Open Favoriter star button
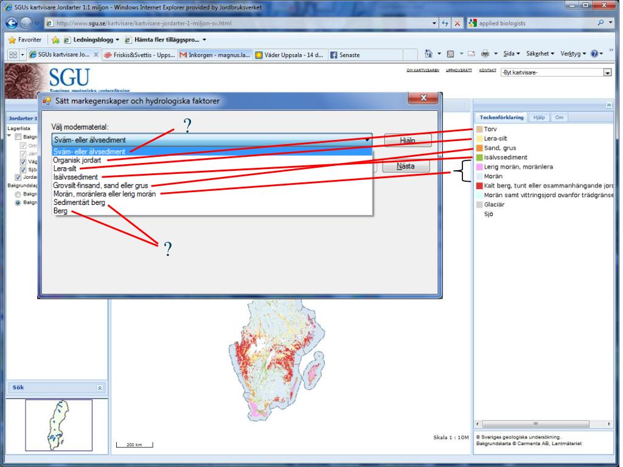Image resolution: width=623 pixels, height=467 pixels. [25, 40]
